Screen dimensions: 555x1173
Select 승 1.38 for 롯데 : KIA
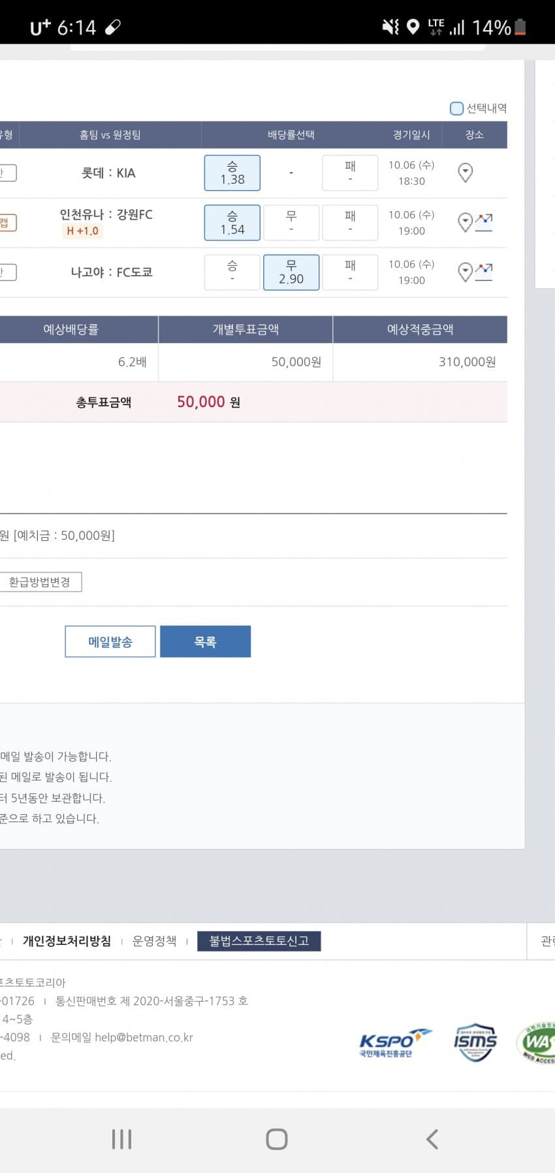pyautogui.click(x=232, y=173)
